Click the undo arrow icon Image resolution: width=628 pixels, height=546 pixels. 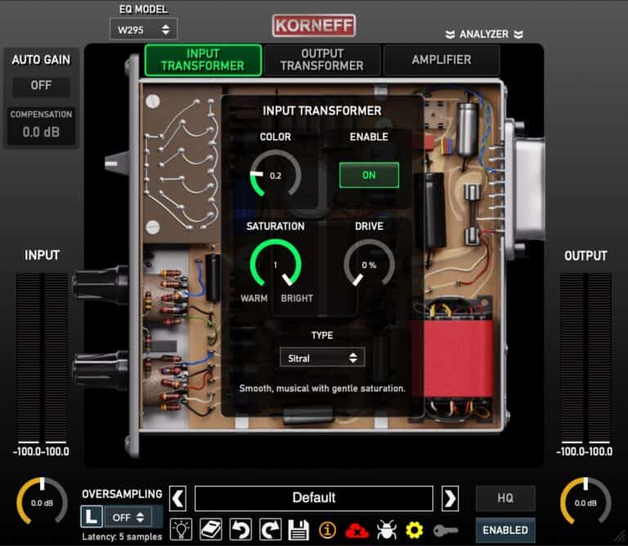pos(240,530)
